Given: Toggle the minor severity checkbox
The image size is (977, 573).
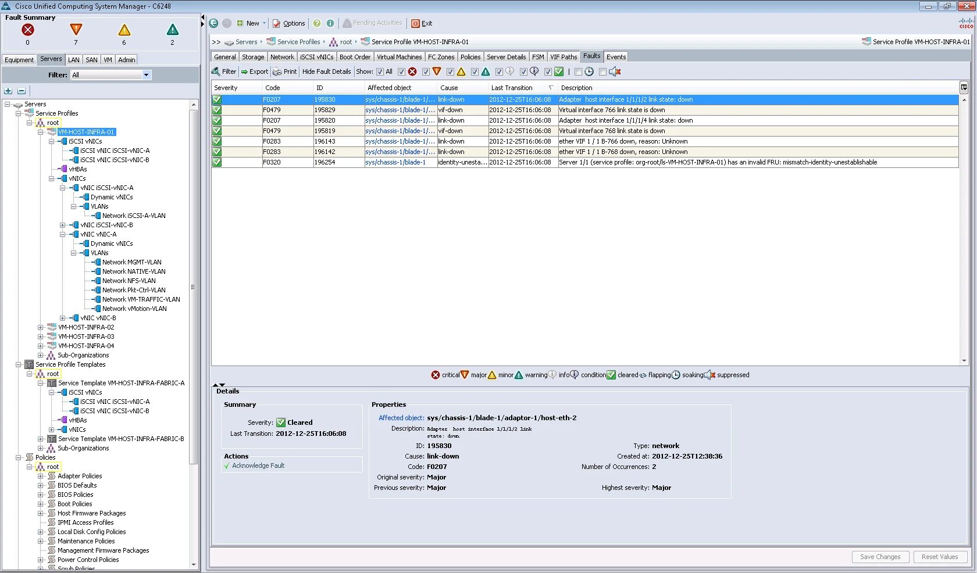Looking at the screenshot, I should [450, 71].
